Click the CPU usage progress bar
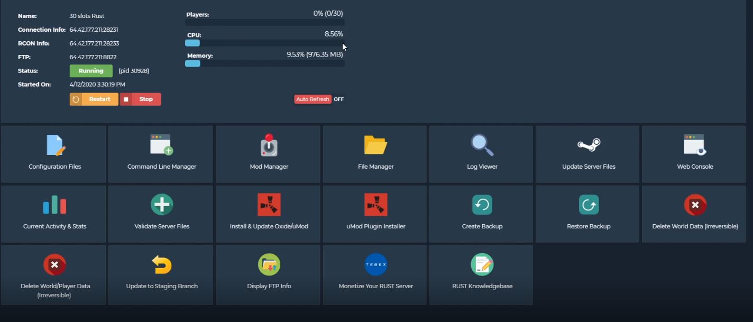This screenshot has height=322, width=753. click(264, 43)
